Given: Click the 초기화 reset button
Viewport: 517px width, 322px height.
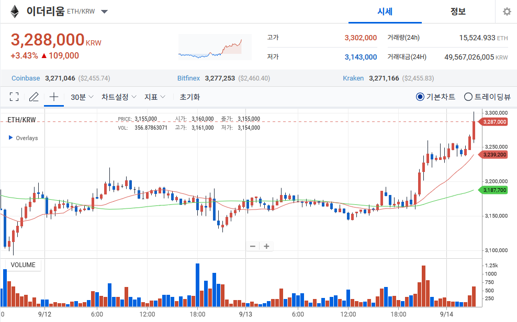Looking at the screenshot, I should click(x=189, y=97).
